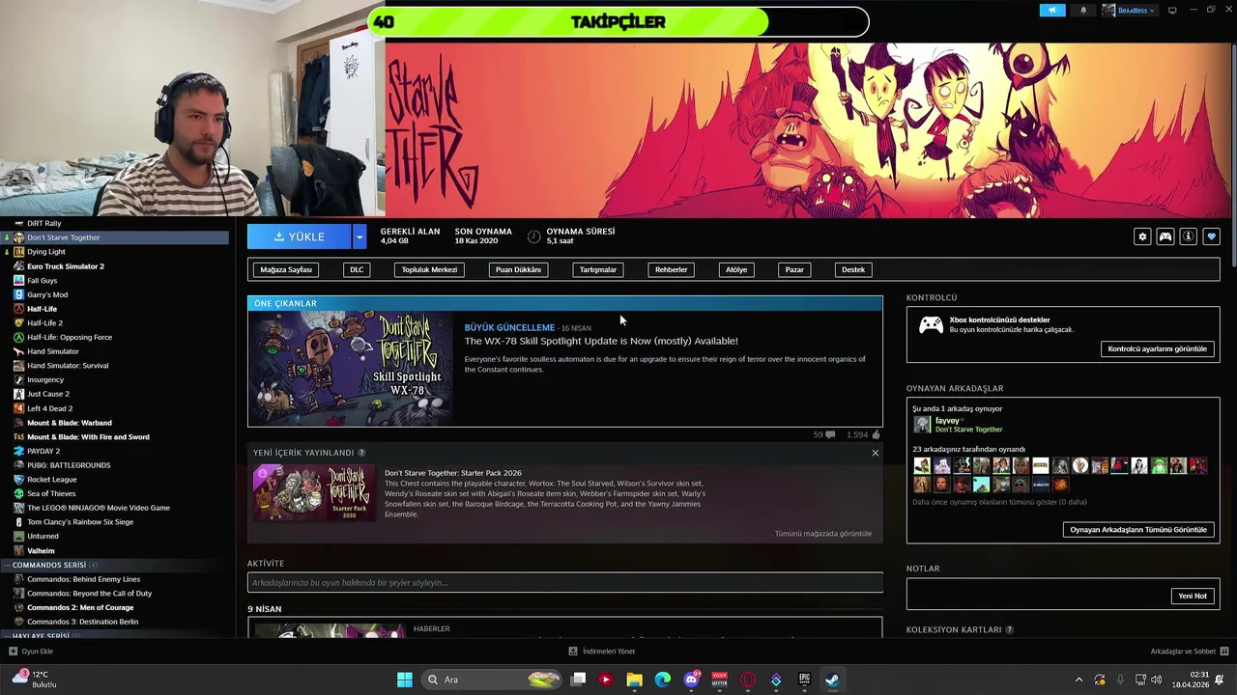Screen dimensions: 1237x695
Task: Open notifications bell icon
Action: (1083, 10)
